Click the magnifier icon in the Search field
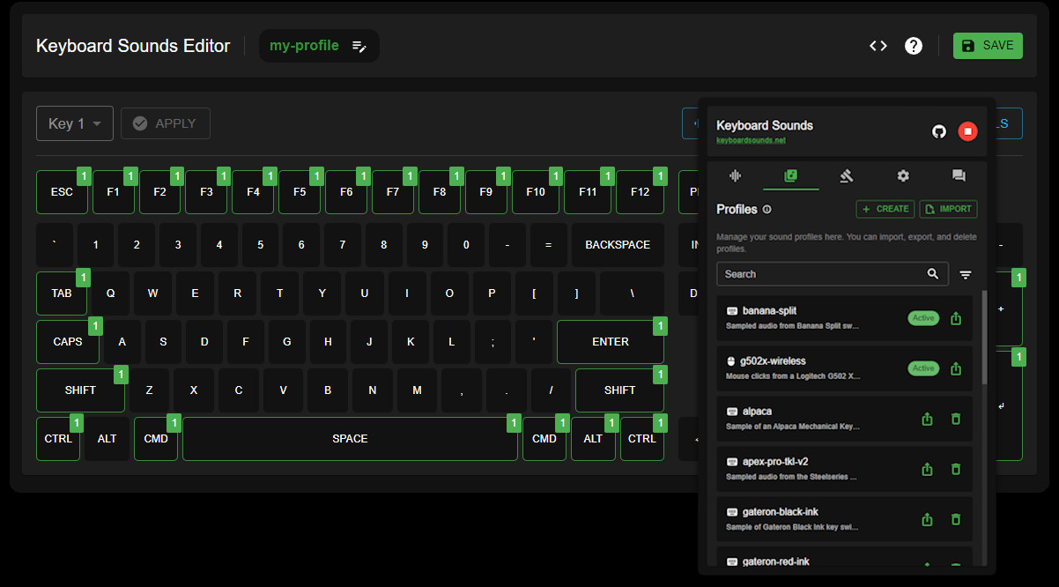The height and width of the screenshot is (587, 1059). coord(933,274)
